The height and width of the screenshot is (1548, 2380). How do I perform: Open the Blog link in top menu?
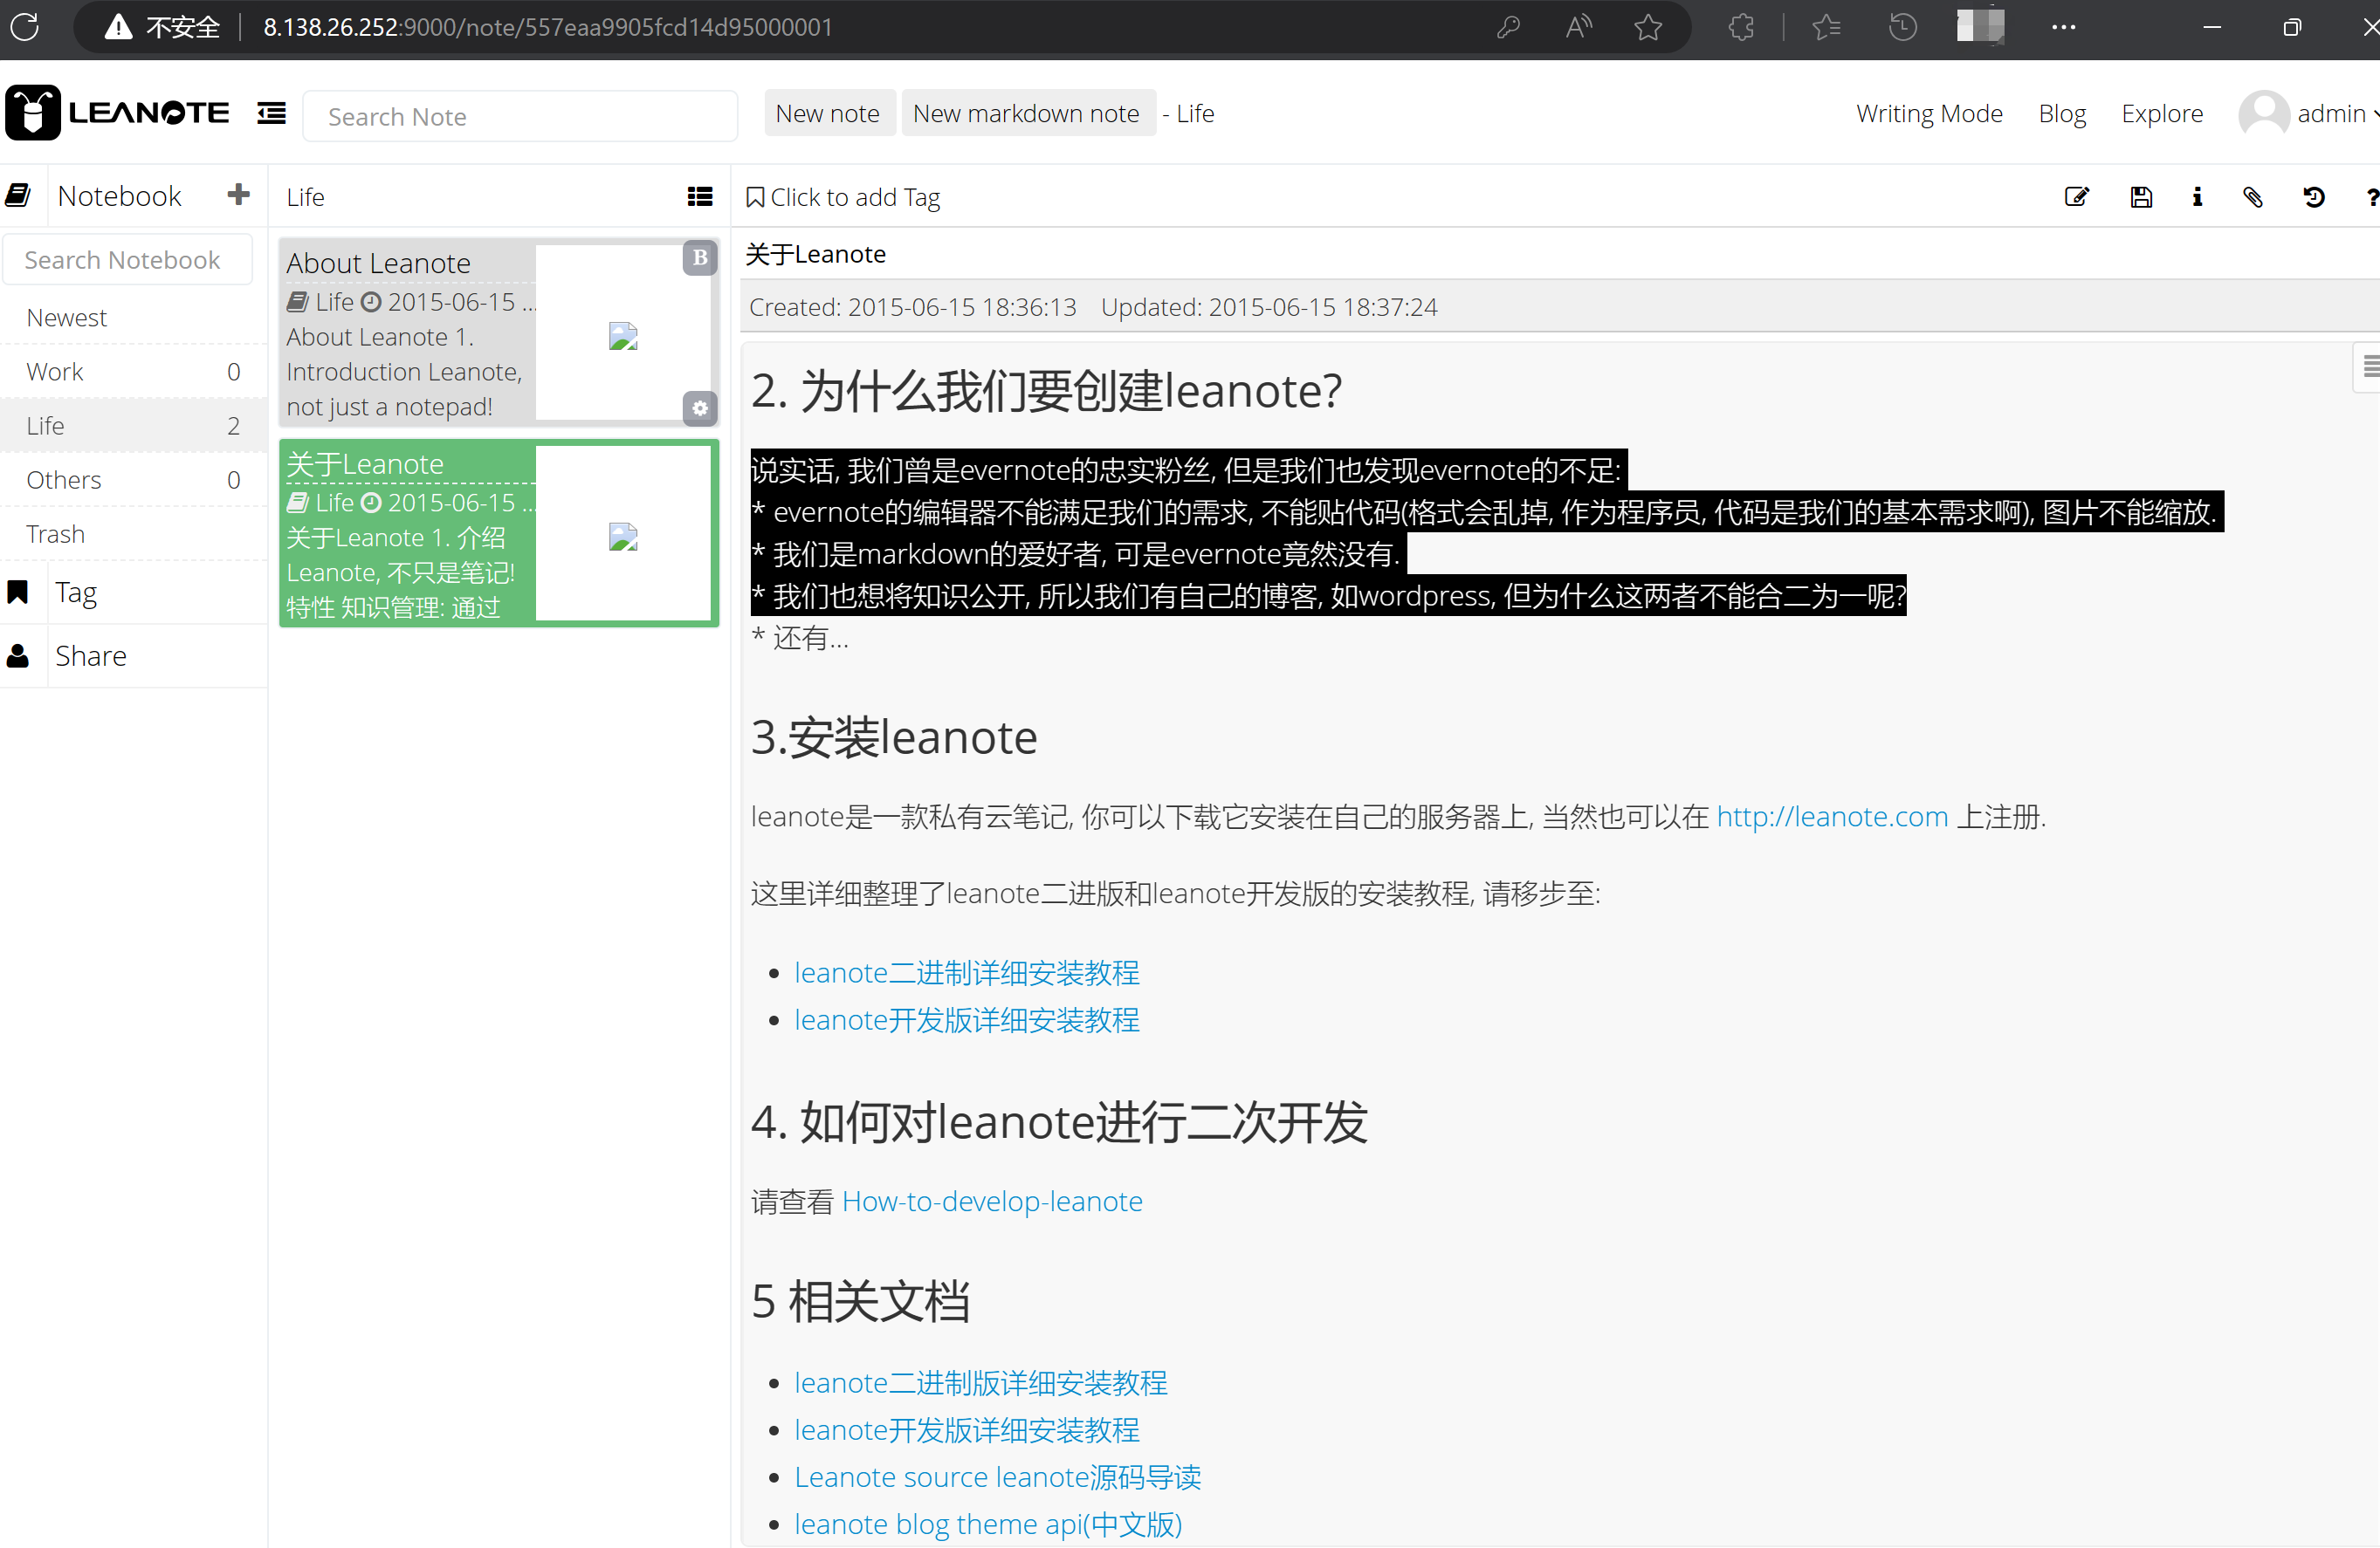(2062, 114)
